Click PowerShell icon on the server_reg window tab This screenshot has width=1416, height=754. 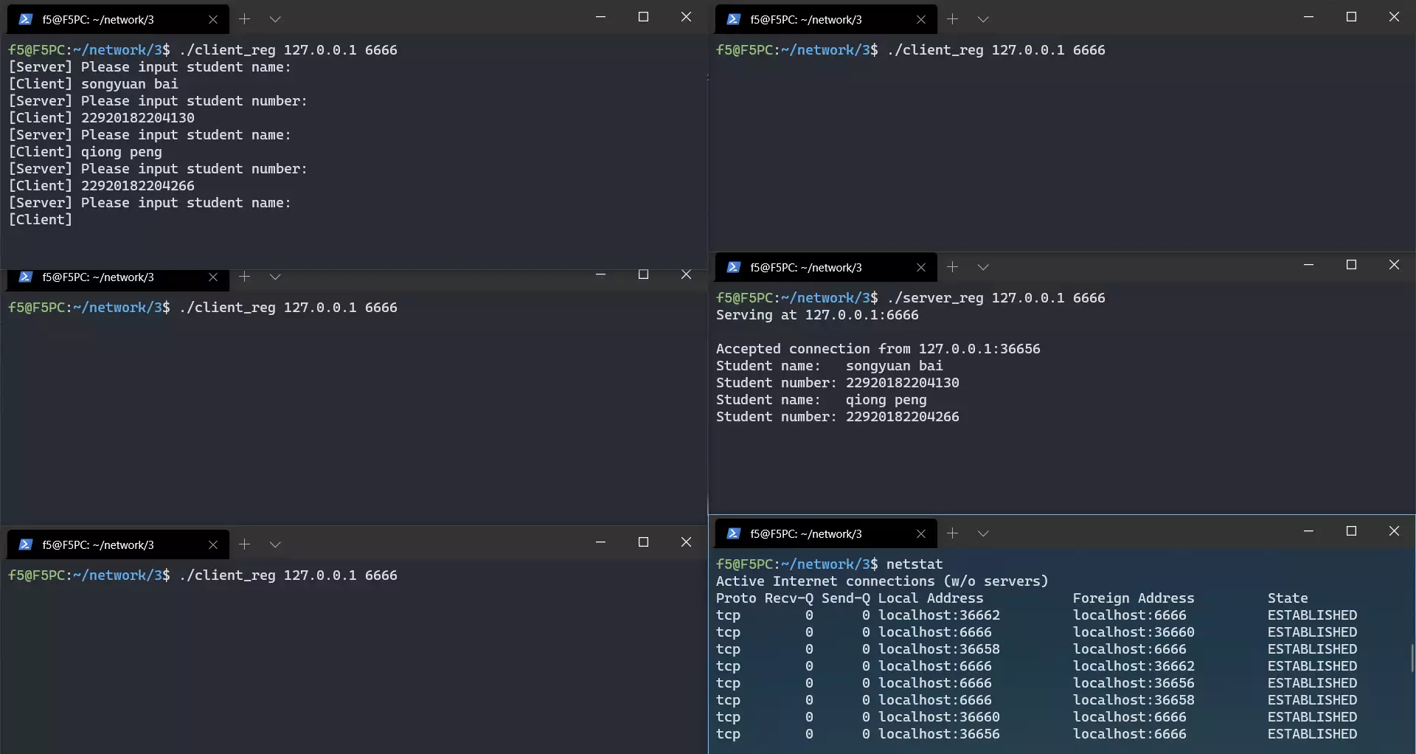pyautogui.click(x=733, y=268)
